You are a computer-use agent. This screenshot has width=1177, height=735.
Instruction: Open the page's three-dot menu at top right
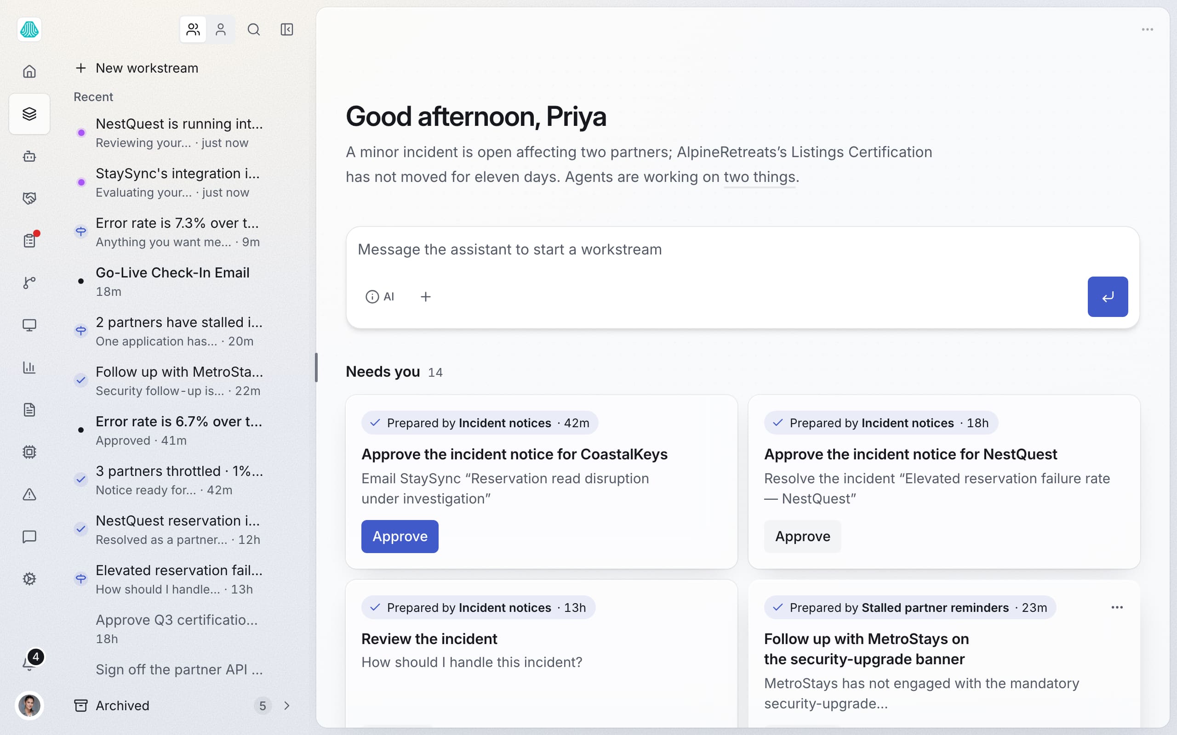(1147, 30)
